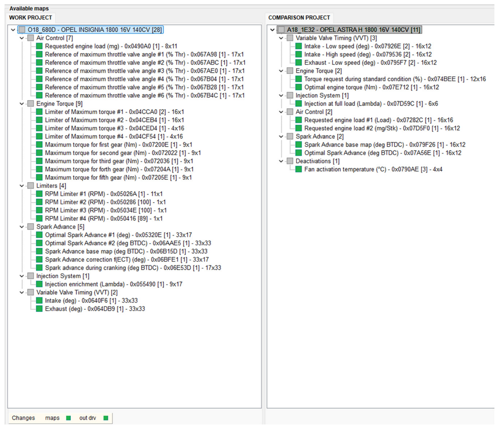Click green icon of Spark advance during cranking
499x429 pixels.
point(39,268)
